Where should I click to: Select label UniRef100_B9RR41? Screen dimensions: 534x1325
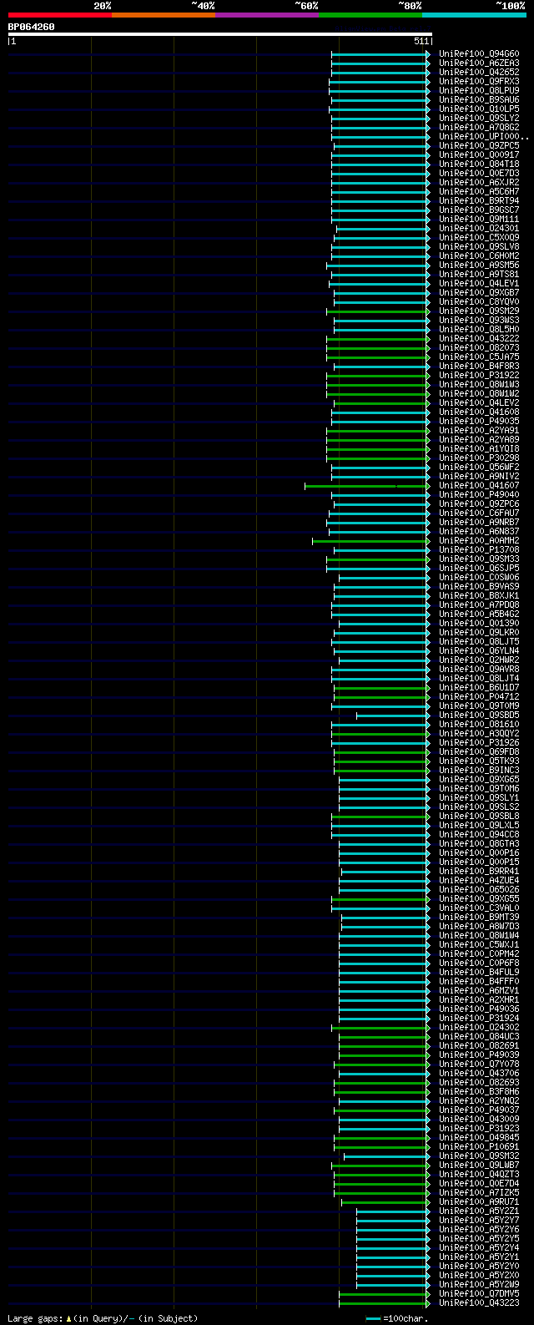pyautogui.click(x=479, y=871)
